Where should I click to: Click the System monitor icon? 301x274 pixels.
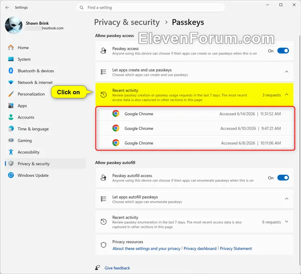[11, 59]
